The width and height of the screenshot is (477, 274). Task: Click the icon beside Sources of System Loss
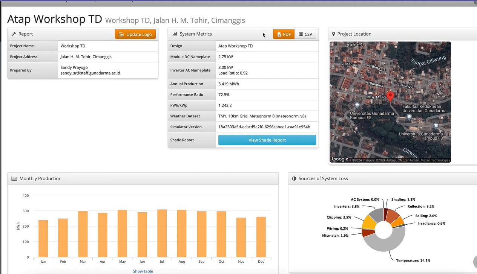click(294, 179)
